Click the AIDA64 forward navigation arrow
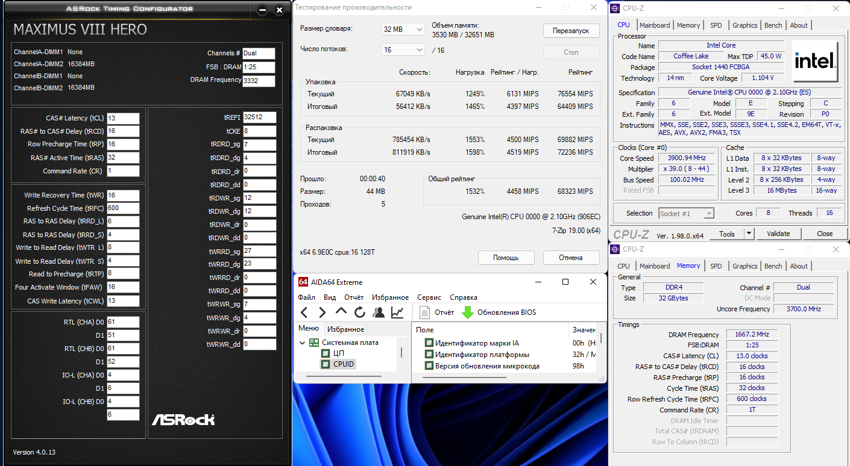850x466 pixels. (323, 312)
